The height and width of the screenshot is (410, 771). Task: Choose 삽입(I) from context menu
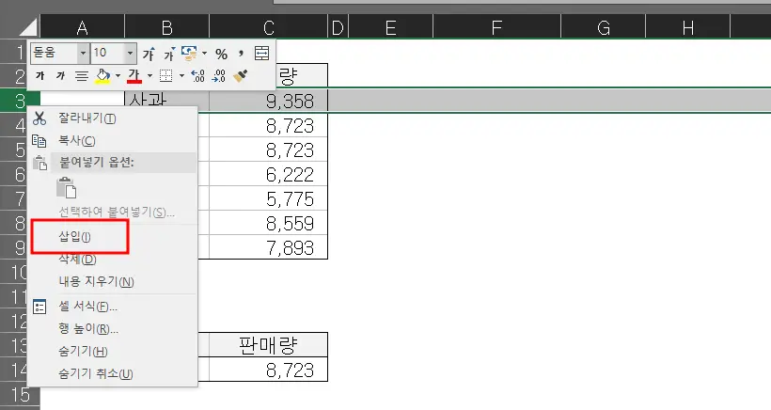[113, 236]
